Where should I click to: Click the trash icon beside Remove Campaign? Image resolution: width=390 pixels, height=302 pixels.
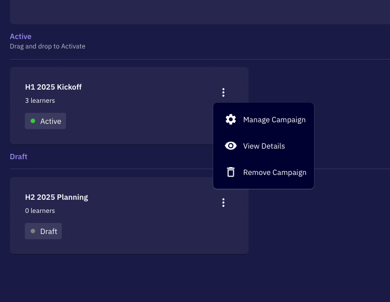[x=231, y=172]
